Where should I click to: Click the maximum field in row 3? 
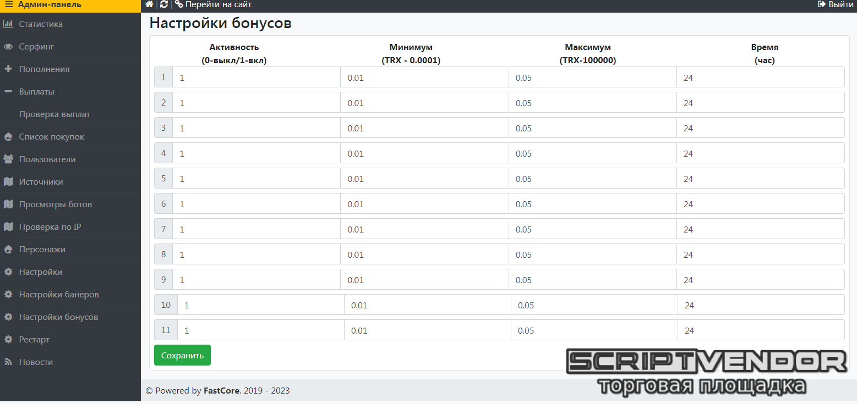point(593,128)
